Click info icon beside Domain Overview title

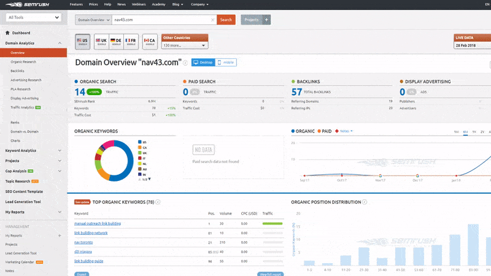(185, 63)
